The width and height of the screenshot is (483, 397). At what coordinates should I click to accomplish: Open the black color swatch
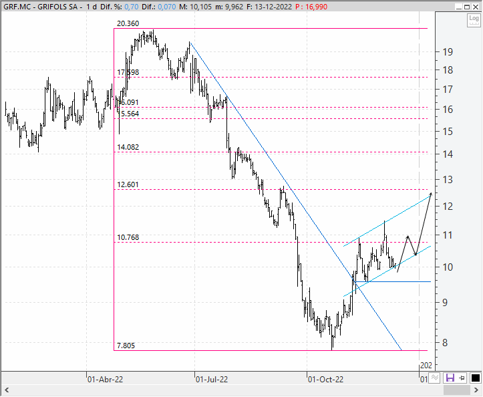475,378
